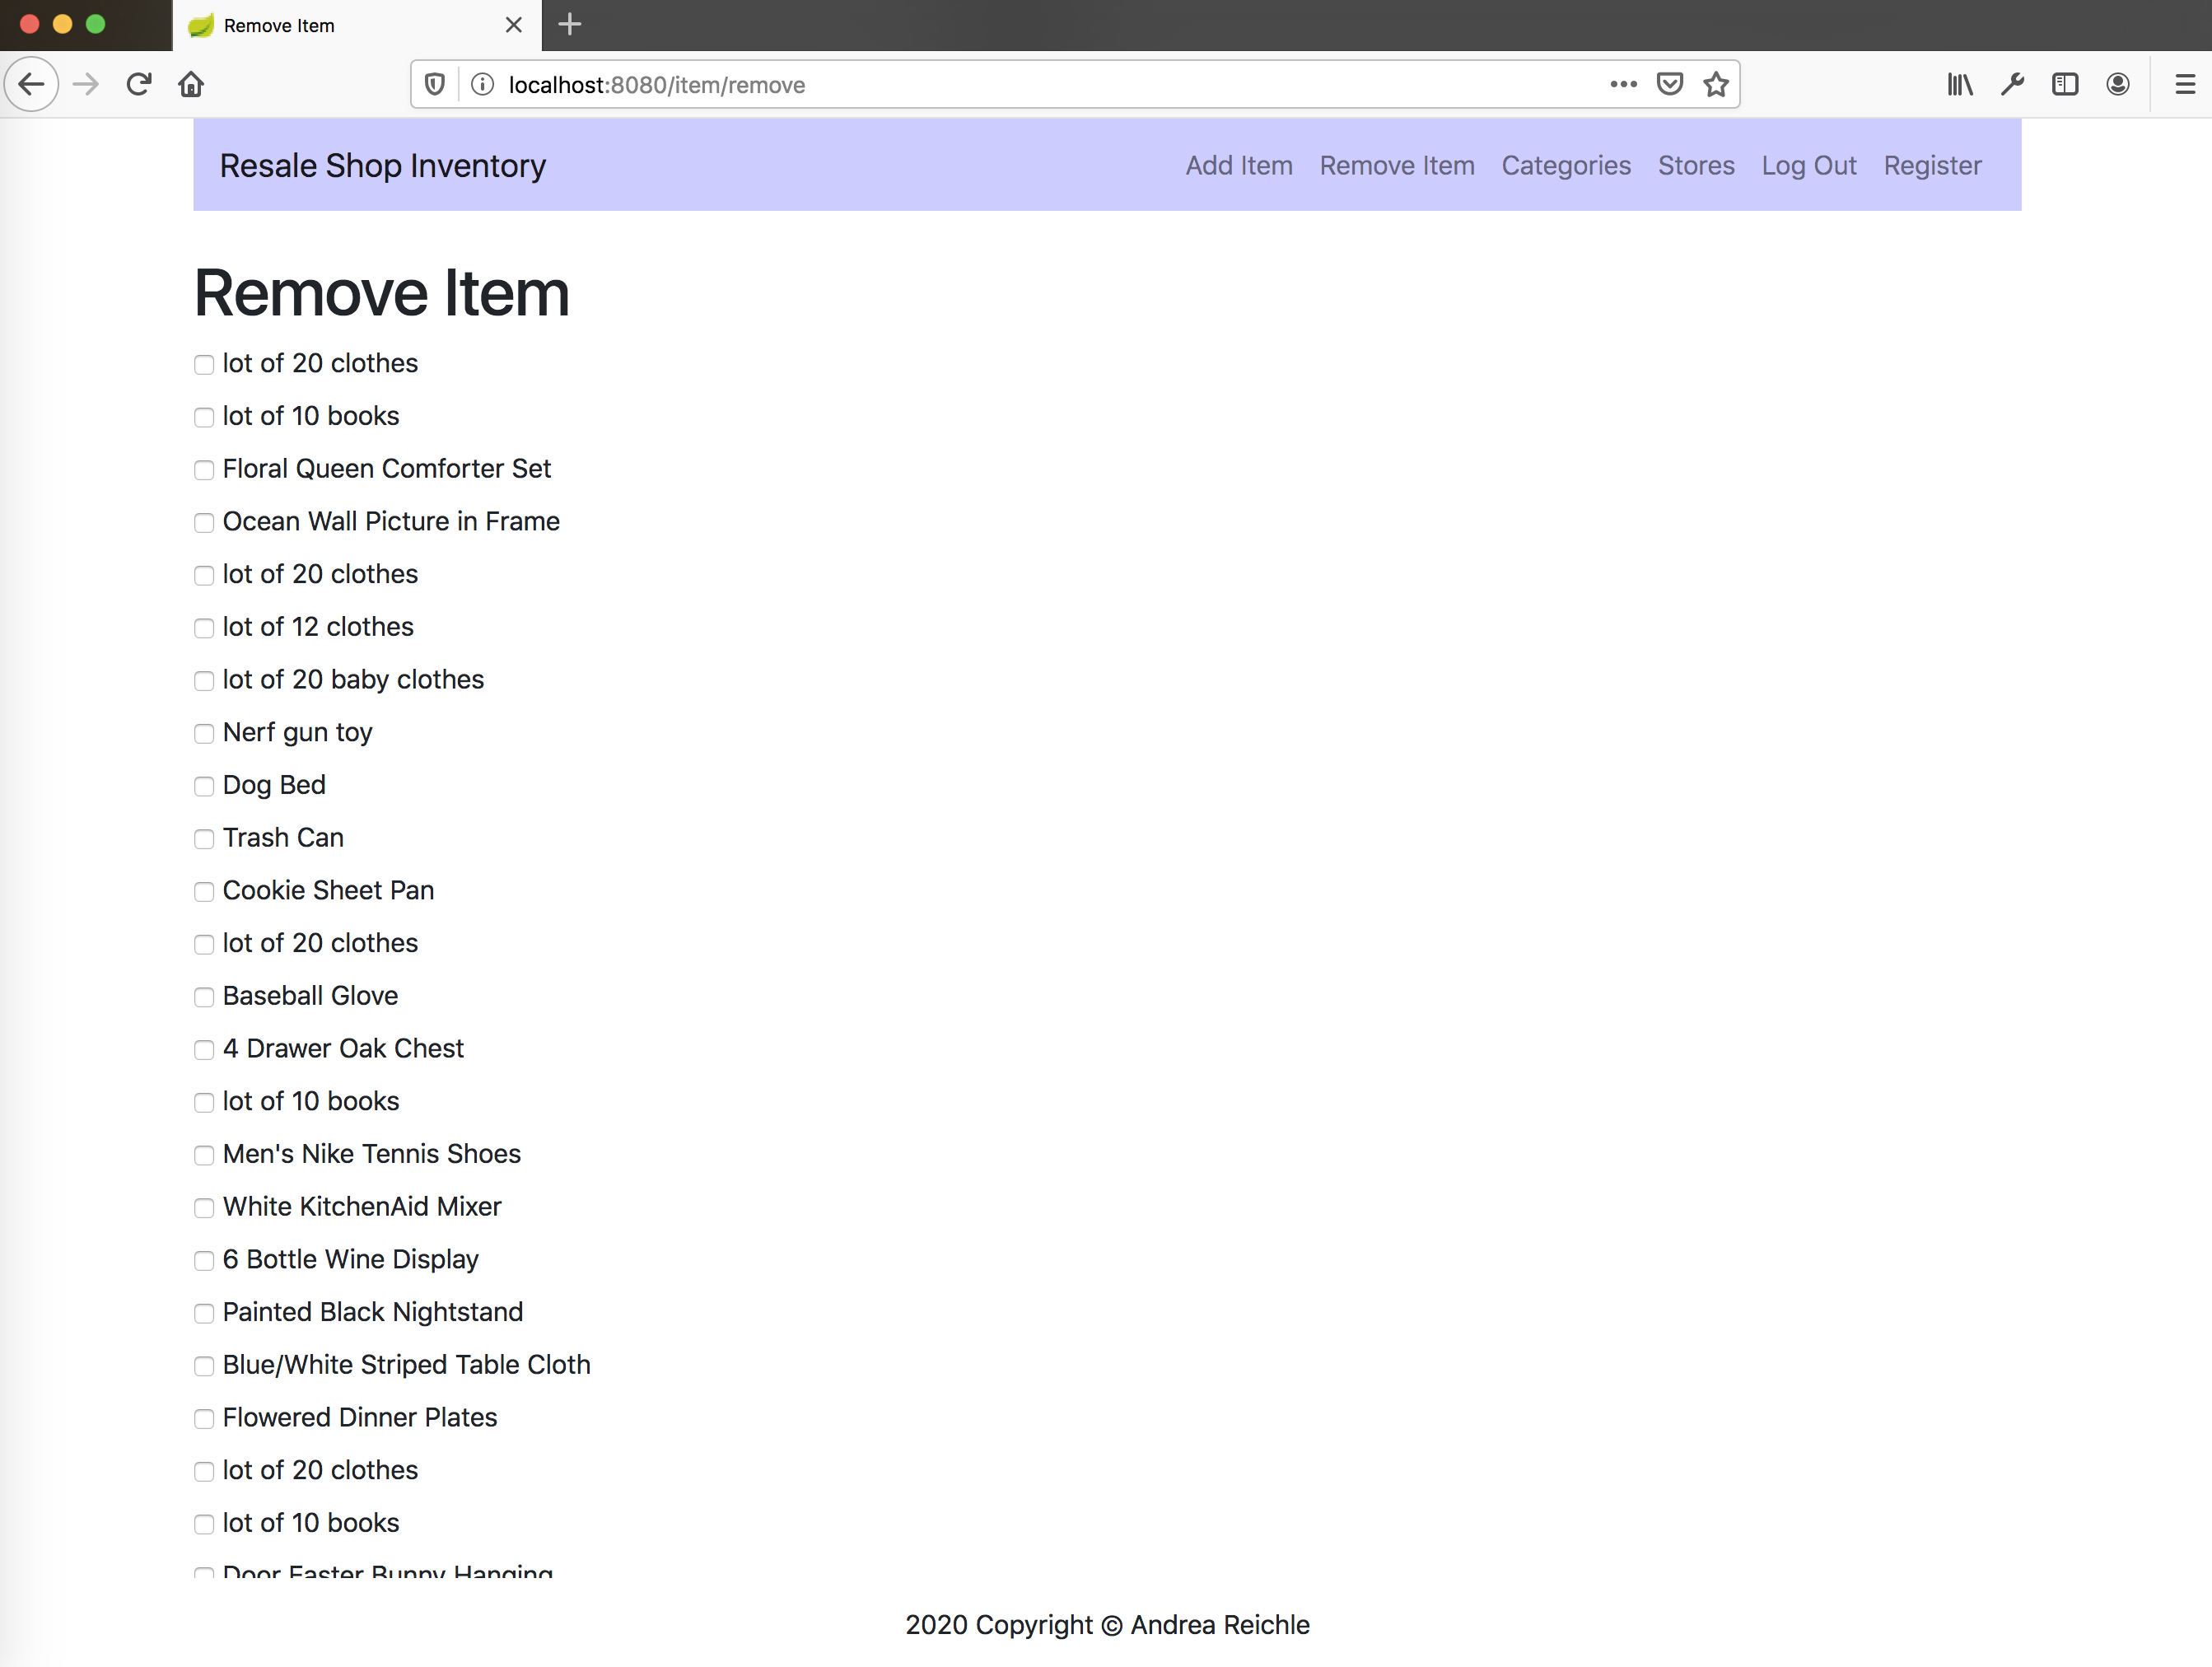Click the back navigation arrow
The image size is (2212, 1667).
point(31,84)
